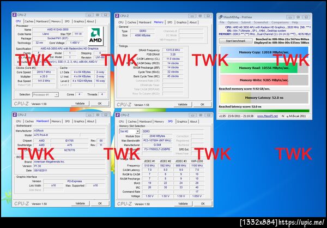Click the Memory-Read result bar in MaxxMEM
The width and height of the screenshot is (327, 228).
click(x=264, y=68)
